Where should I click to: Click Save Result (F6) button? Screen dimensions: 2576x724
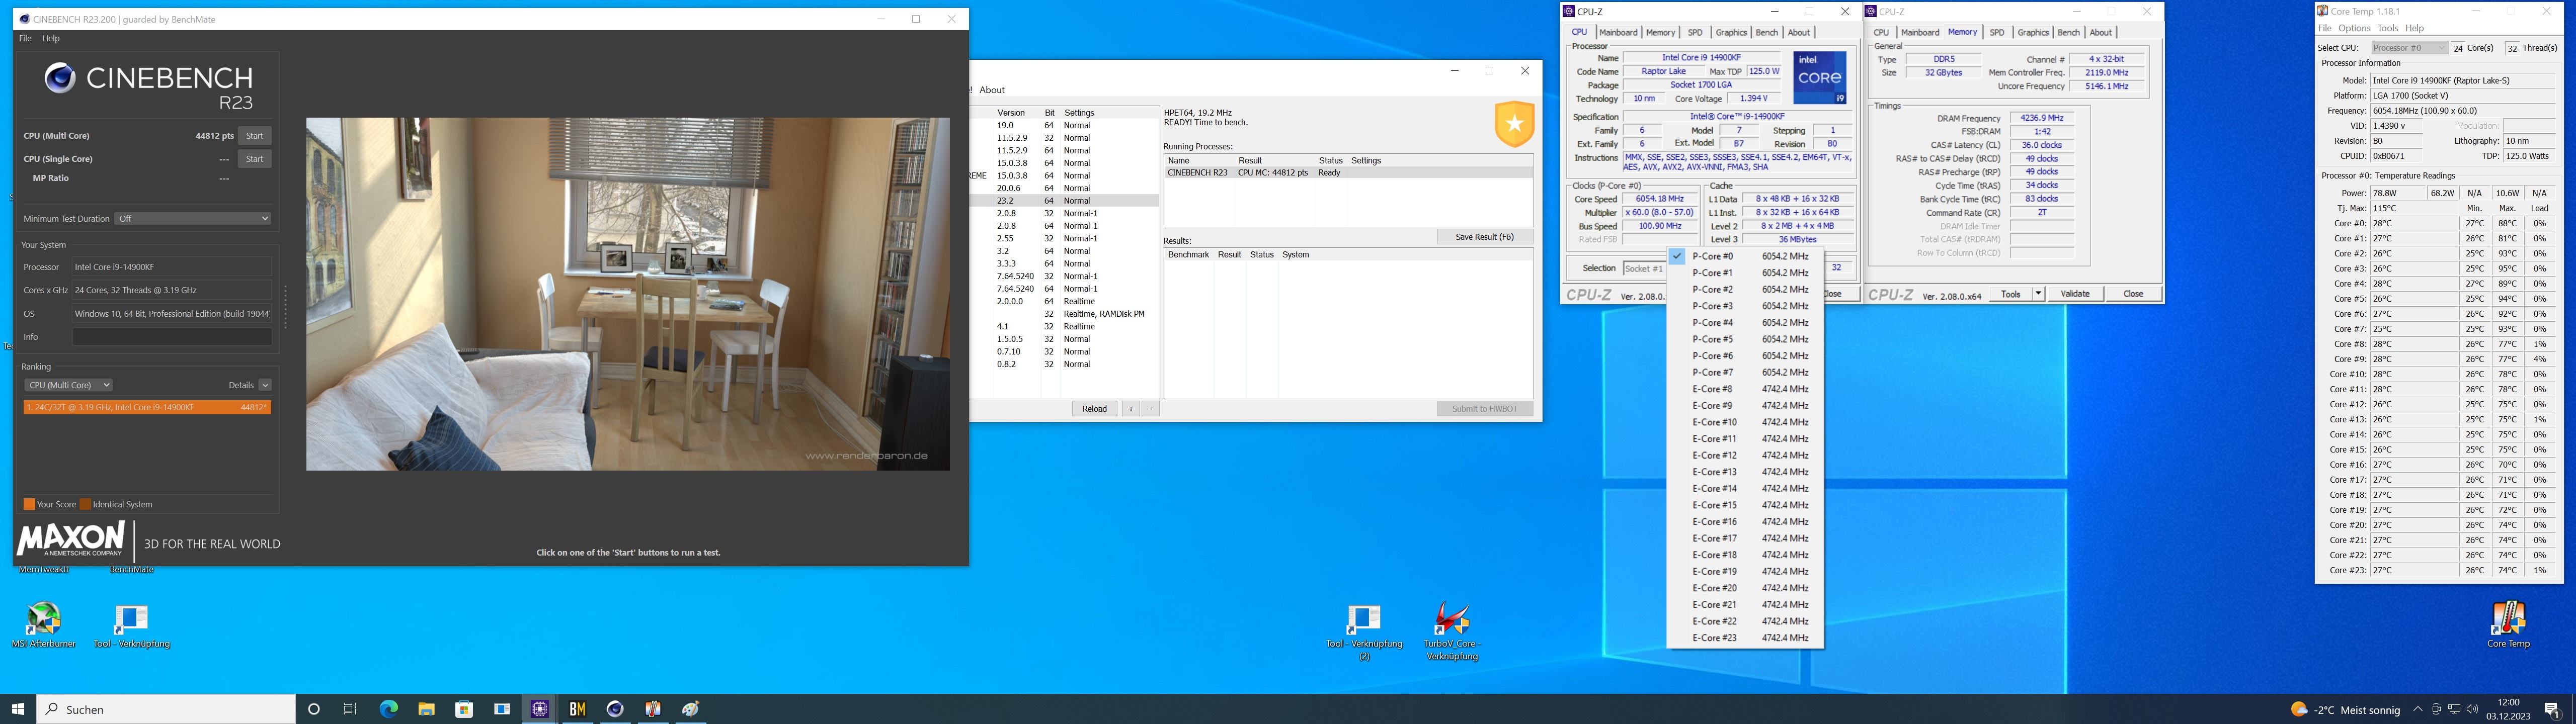pyautogui.click(x=1484, y=237)
